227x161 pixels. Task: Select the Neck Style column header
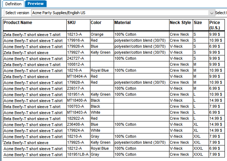180,23
